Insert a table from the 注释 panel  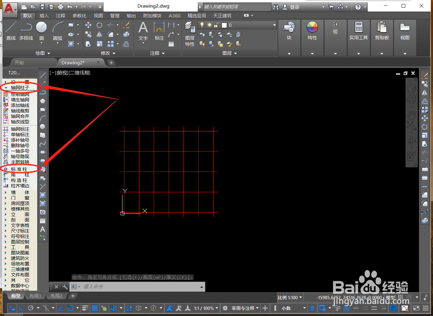tap(171, 44)
